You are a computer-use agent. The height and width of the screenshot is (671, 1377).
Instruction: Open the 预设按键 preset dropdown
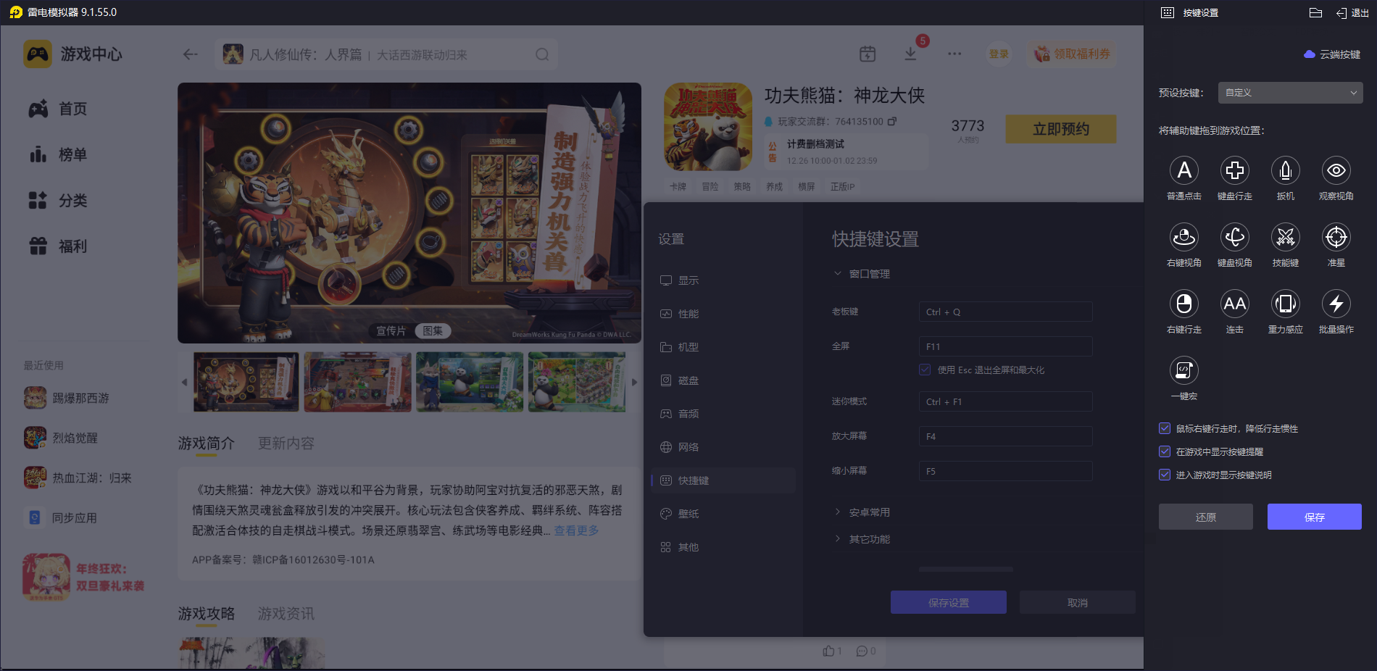tap(1290, 93)
